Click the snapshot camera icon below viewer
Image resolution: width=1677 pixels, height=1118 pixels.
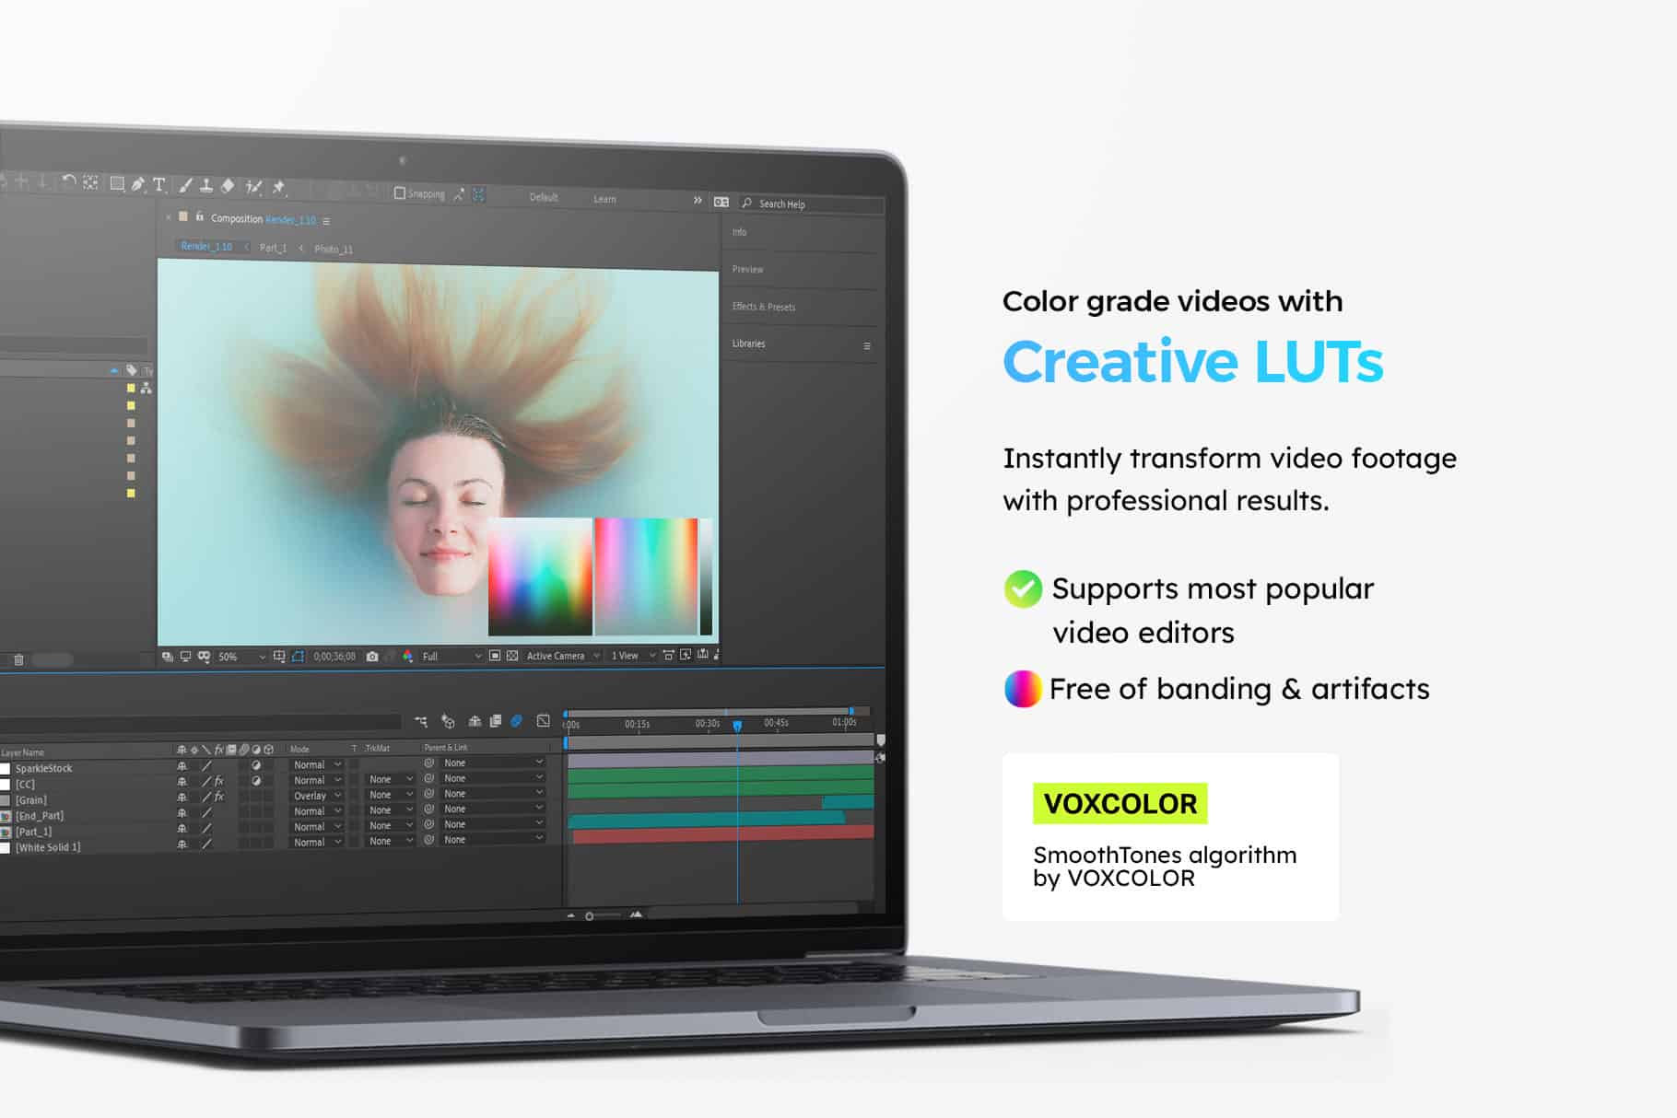click(x=372, y=657)
